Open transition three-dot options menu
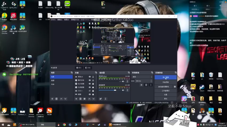227x127 pixels. 151,85
